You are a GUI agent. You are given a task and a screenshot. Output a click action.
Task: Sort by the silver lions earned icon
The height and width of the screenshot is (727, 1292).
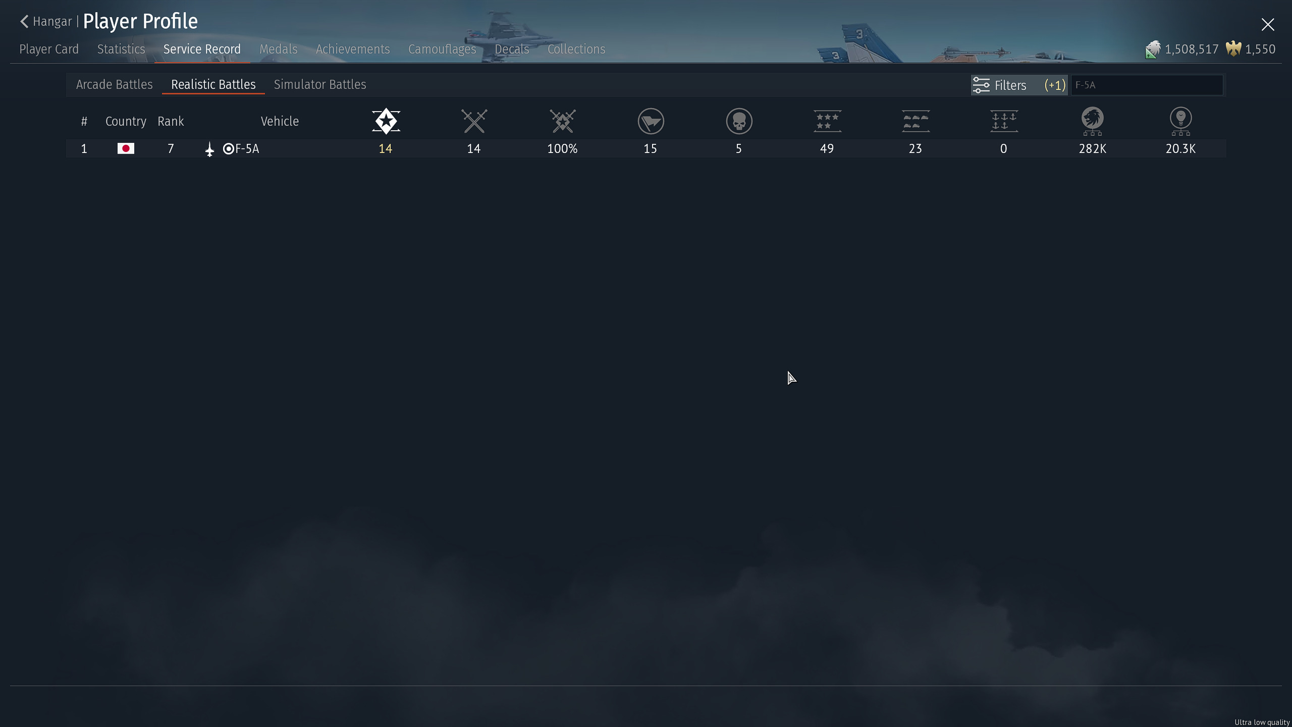tap(1092, 121)
